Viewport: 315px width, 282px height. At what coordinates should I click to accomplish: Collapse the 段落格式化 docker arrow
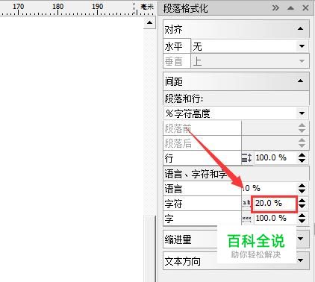(x=290, y=8)
